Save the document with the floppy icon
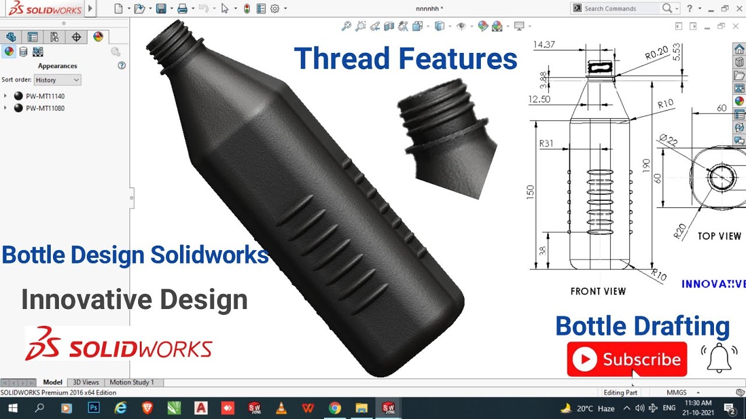Screen dimensions: 746x419 pos(161,9)
